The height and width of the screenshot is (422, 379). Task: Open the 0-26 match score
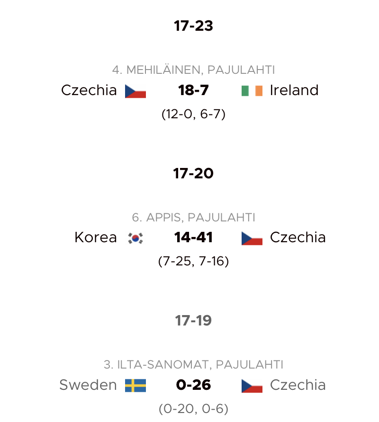point(194,385)
